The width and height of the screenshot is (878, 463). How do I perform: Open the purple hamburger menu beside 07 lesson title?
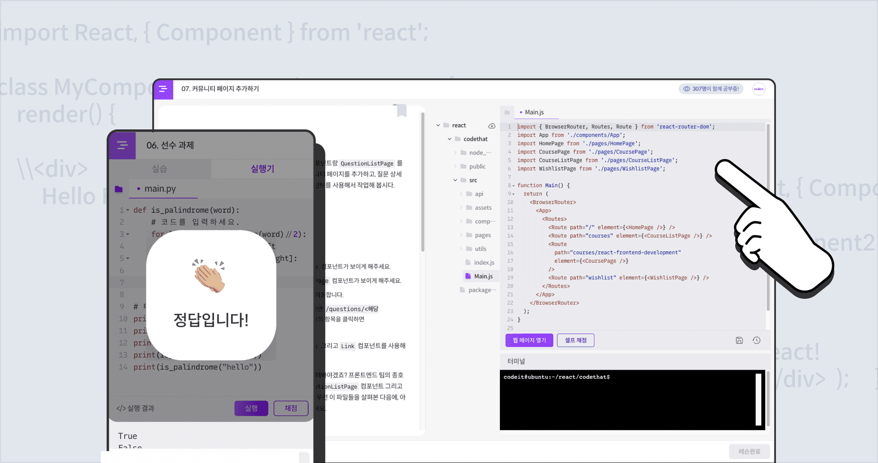coord(163,89)
